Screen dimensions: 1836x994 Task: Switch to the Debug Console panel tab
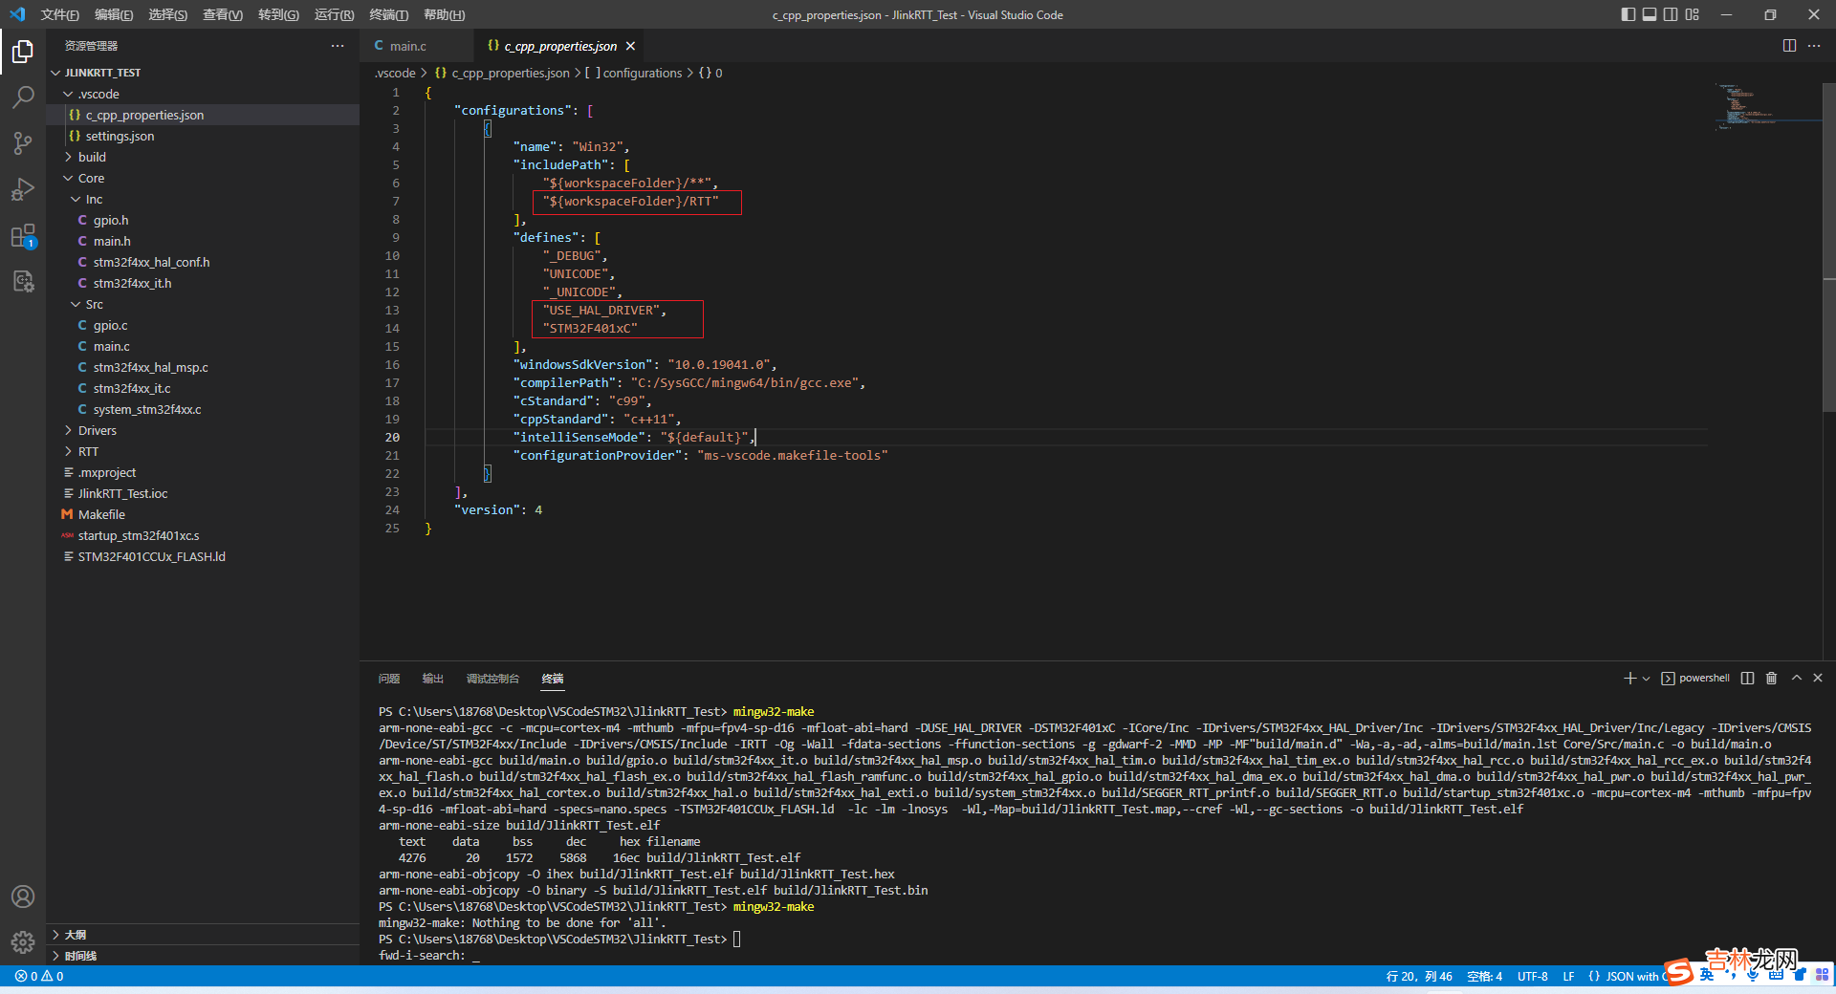[492, 679]
